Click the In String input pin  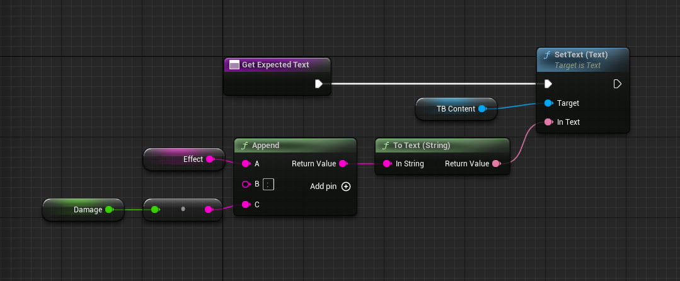tap(388, 163)
